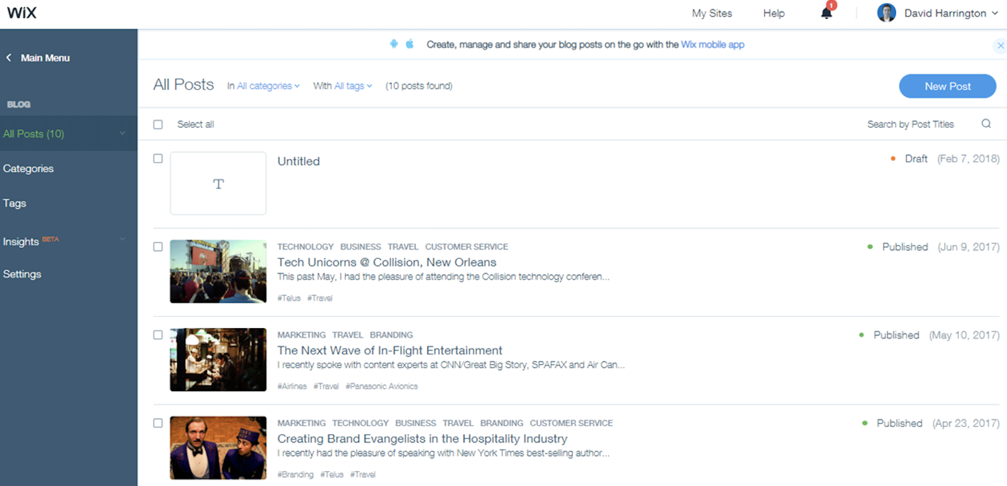This screenshot has height=486, width=1007.
Task: Open Tags in the sidebar
Action: tap(15, 203)
